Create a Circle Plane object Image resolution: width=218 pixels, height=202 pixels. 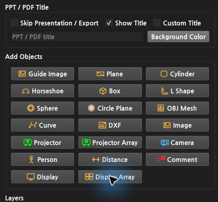click(110, 108)
